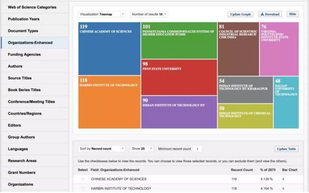
Task: Expand the Sort by Record count dropdown
Action: [102, 149]
